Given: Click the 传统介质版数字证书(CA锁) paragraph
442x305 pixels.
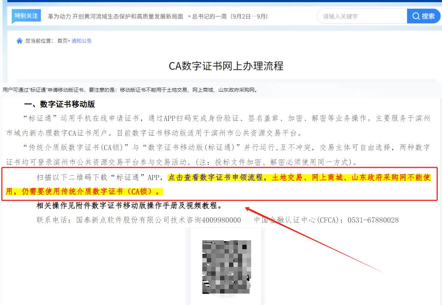Looking at the screenshot, I should click(x=218, y=155).
